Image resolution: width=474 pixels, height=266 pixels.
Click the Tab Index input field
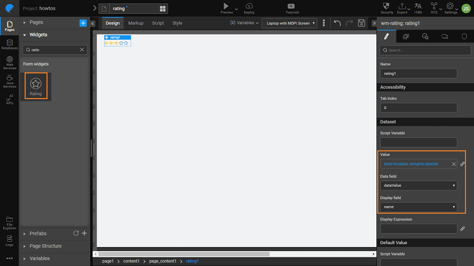click(x=419, y=107)
